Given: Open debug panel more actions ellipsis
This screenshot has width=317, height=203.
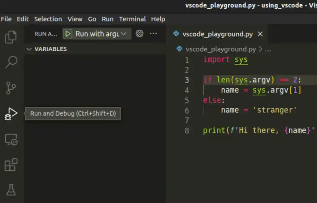Looking at the screenshot, I should pyautogui.click(x=153, y=33).
